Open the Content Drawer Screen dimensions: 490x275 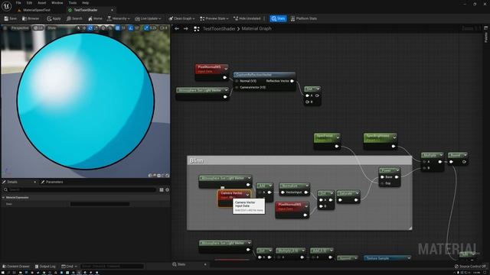pos(15,267)
